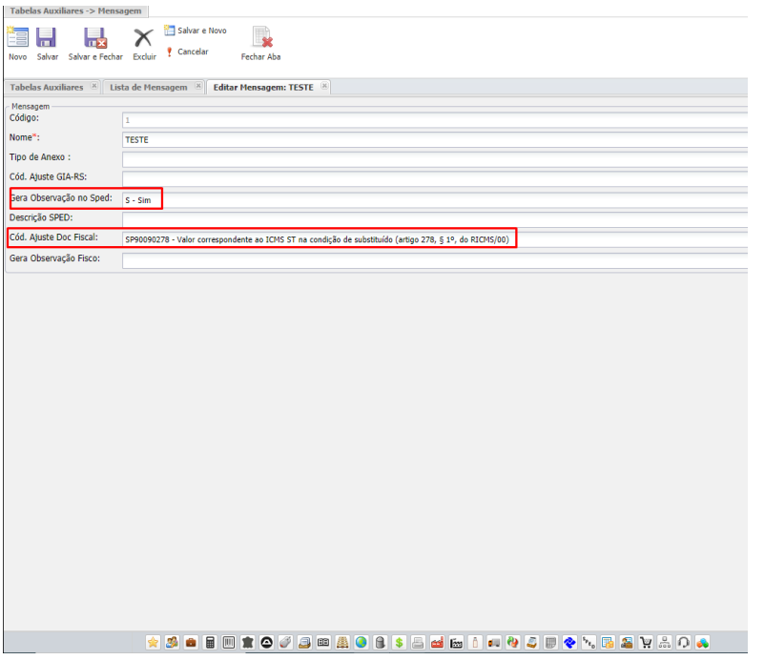Close the Lista de Mensagem tab
The image size is (764, 660).
tap(198, 86)
